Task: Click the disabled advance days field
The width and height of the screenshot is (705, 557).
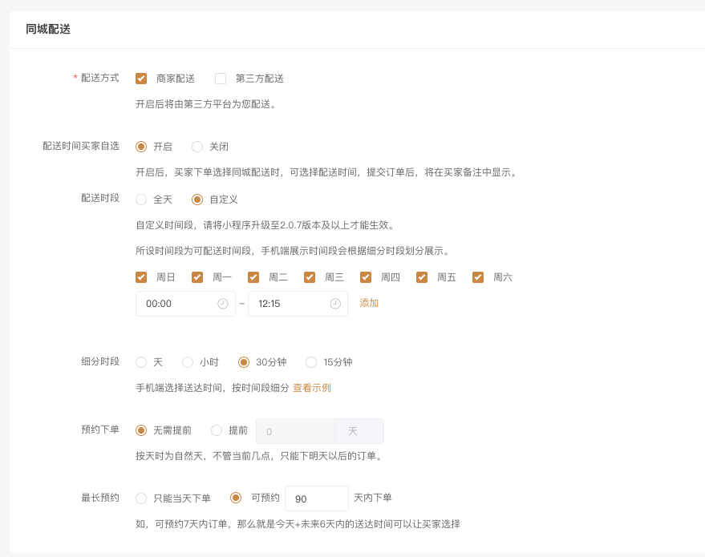Action: 295,431
